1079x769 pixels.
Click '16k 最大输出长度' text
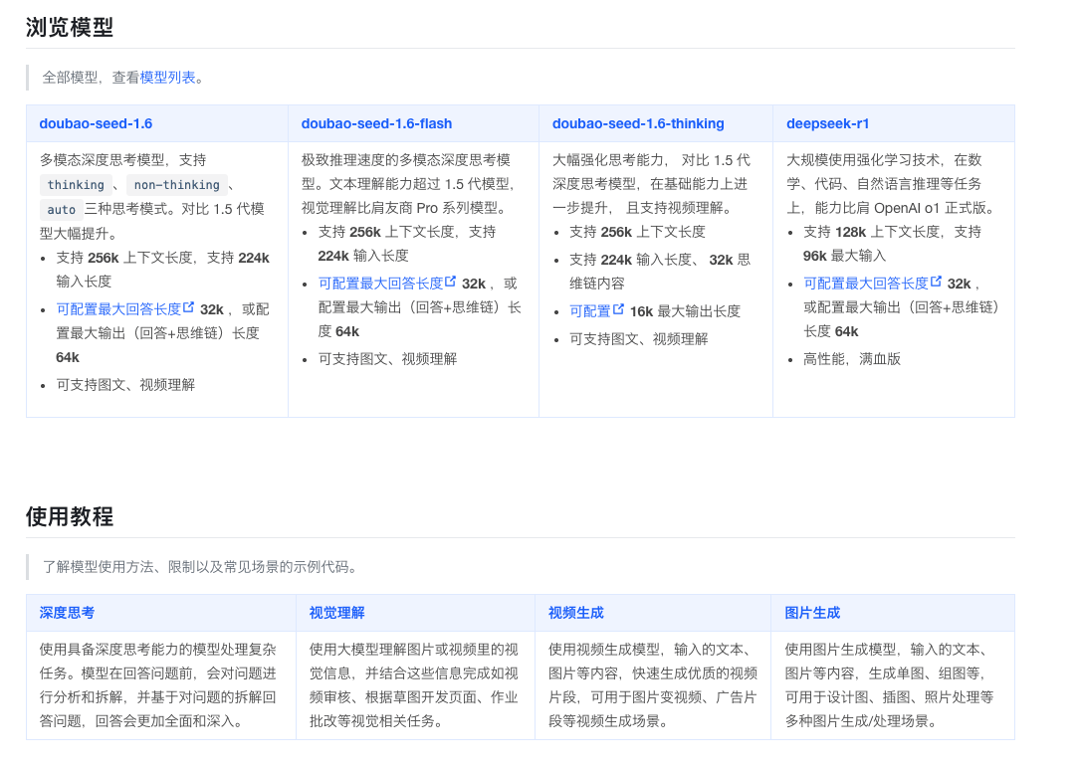pyautogui.click(x=685, y=311)
